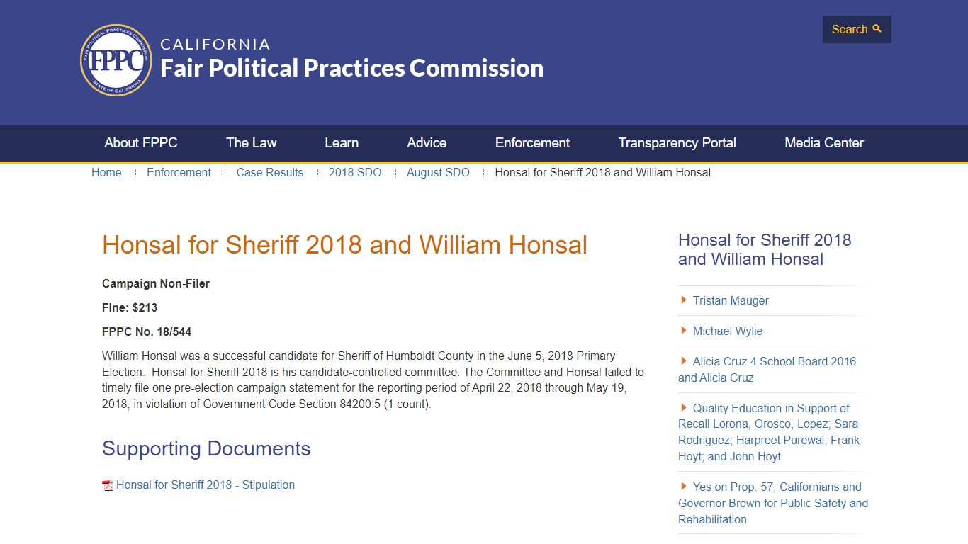Click the arrow bullet next to Michael Wylie
Image resolution: width=968 pixels, height=544 pixels.
point(684,331)
